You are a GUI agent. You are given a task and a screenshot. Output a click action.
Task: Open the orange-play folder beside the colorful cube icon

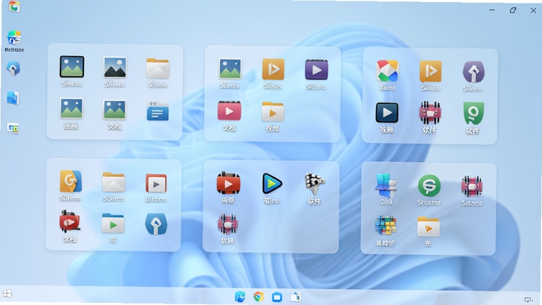coord(428,227)
